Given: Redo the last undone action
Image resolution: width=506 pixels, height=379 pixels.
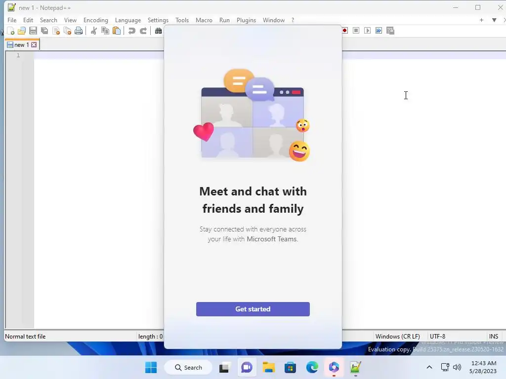Looking at the screenshot, I should [x=143, y=31].
